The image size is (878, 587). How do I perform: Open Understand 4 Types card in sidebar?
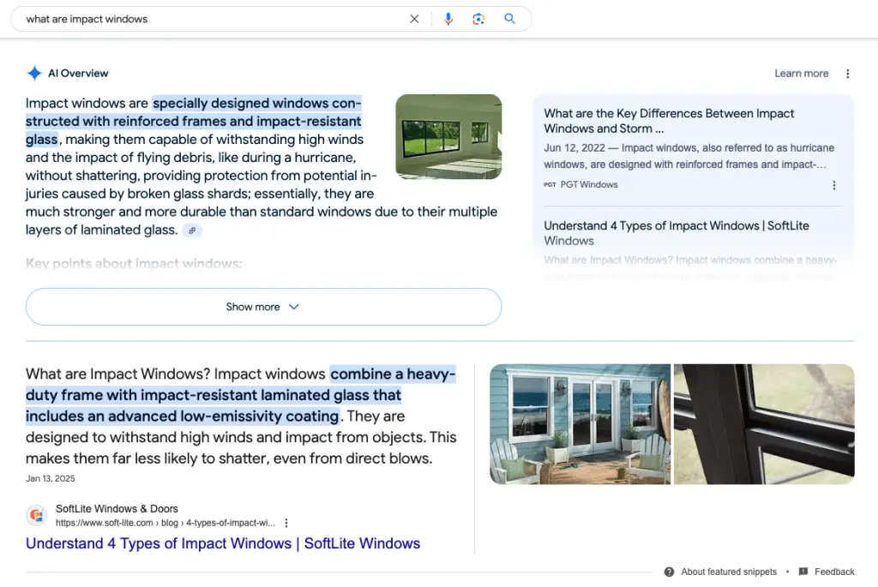click(x=676, y=233)
